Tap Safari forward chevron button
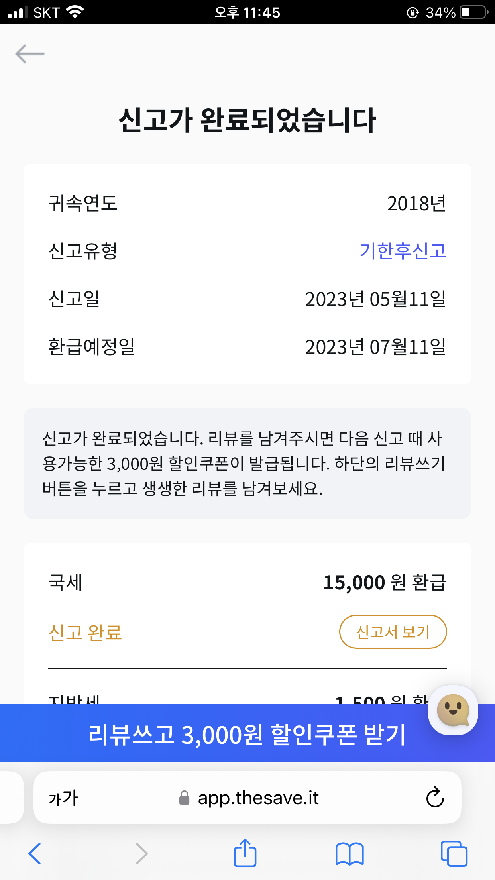 point(141,853)
